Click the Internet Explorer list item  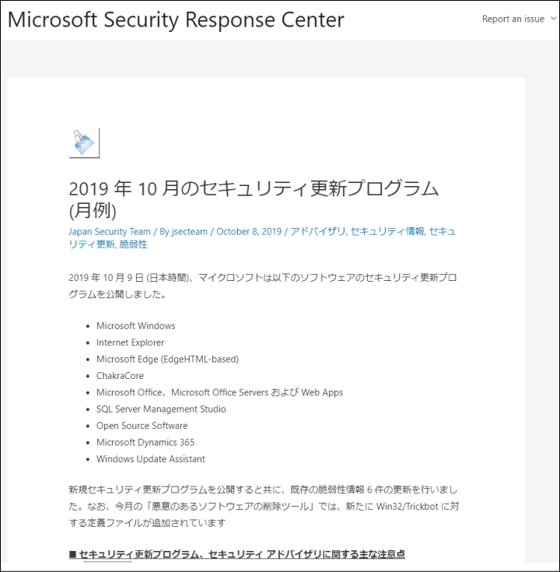[131, 342]
